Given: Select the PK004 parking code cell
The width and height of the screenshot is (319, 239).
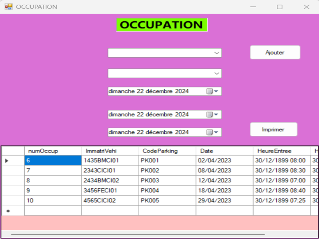Looking at the screenshot, I should coord(167,190).
